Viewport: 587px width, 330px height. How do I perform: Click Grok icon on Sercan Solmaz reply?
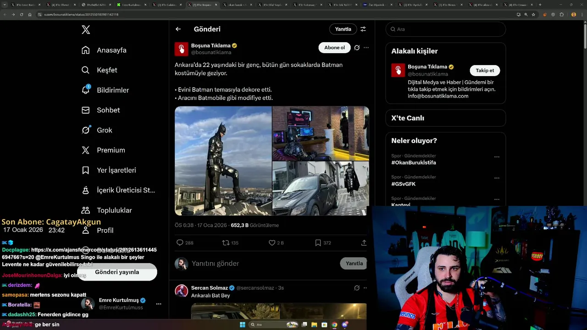tap(357, 288)
